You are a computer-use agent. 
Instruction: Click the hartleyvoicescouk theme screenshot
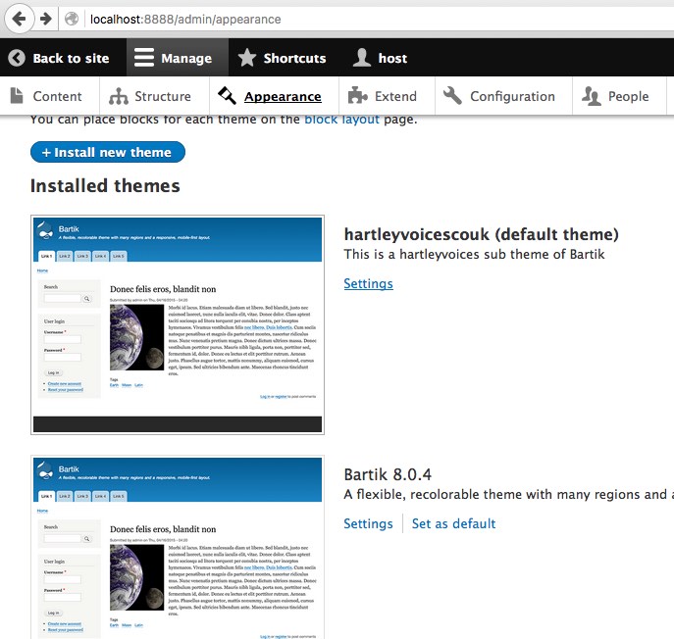(x=178, y=324)
